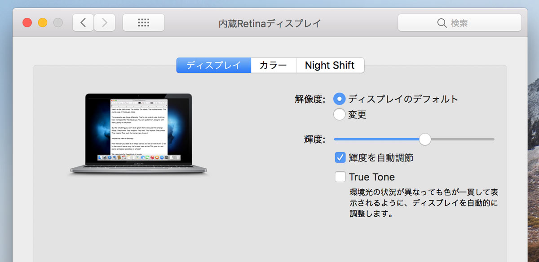Select the 変更 resolution radio button
This screenshot has height=262, width=539.
[x=340, y=114]
